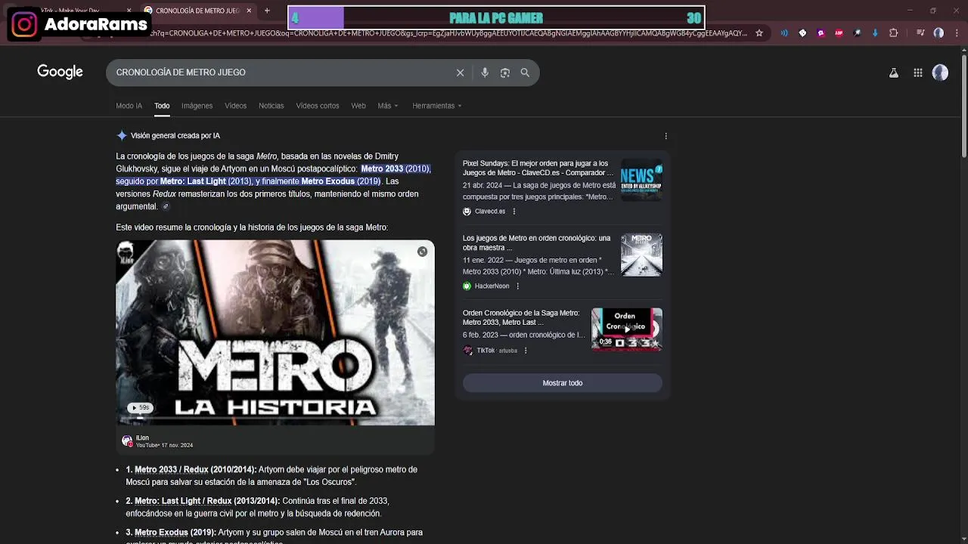Viewport: 968px width, 544px height.
Task: Open the Chrome profile avatar in the toolbar
Action: [939, 33]
